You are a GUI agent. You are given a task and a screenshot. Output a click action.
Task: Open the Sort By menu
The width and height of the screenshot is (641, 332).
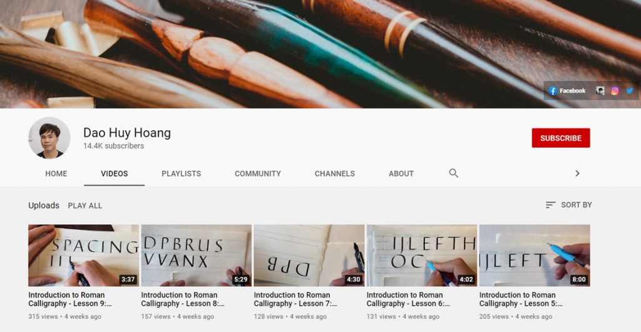click(x=568, y=205)
